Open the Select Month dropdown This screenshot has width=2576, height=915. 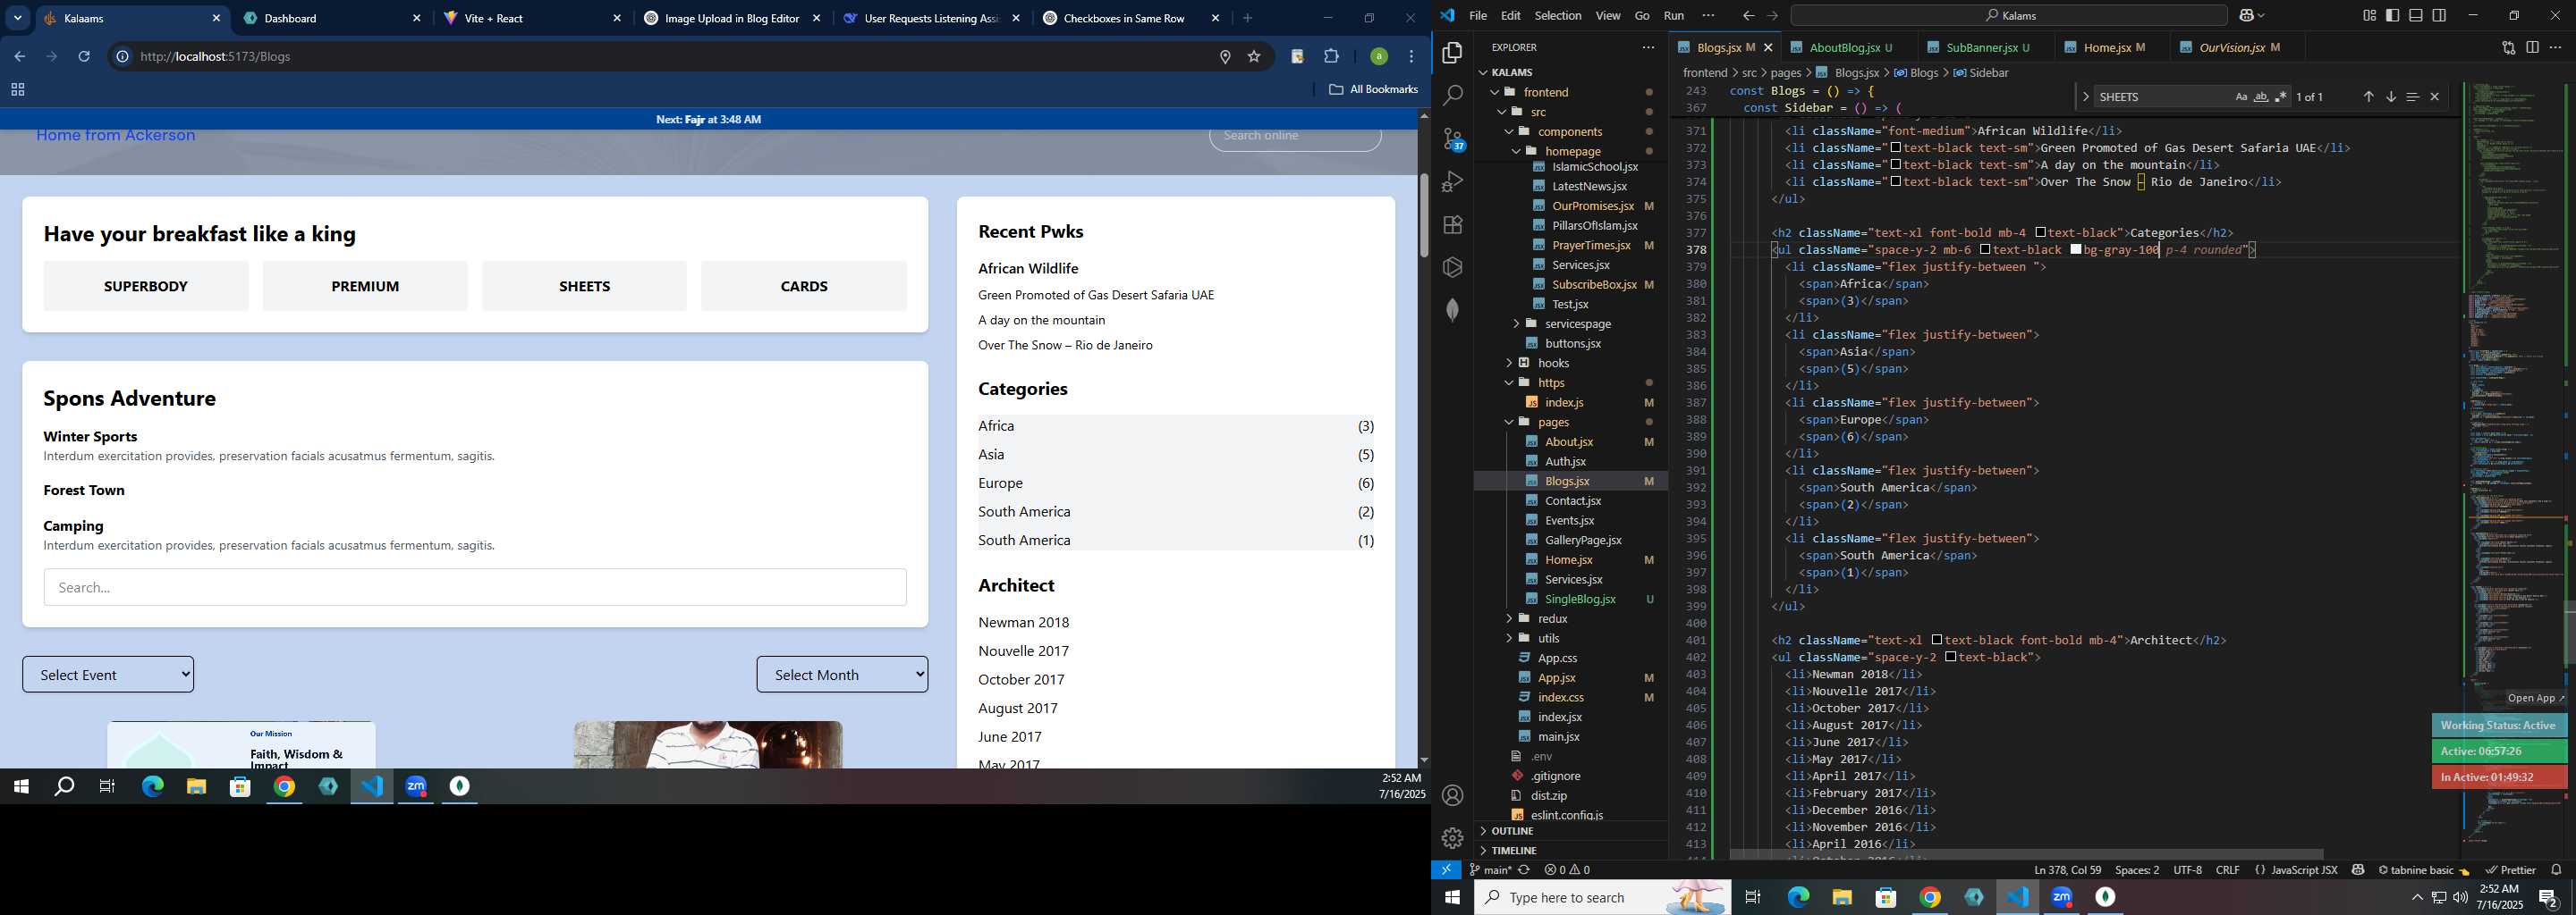click(x=842, y=675)
